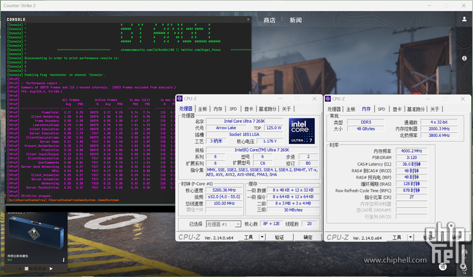Open 基准跑分 tab in left CPU-Z window

[267, 109]
